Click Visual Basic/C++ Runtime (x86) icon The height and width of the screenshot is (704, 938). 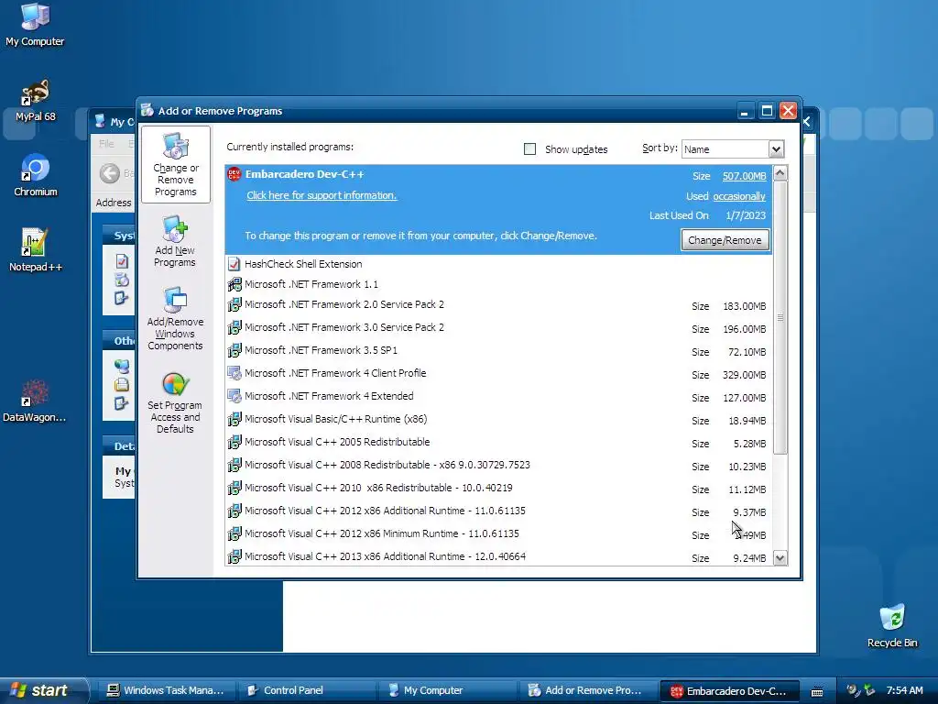(234, 419)
